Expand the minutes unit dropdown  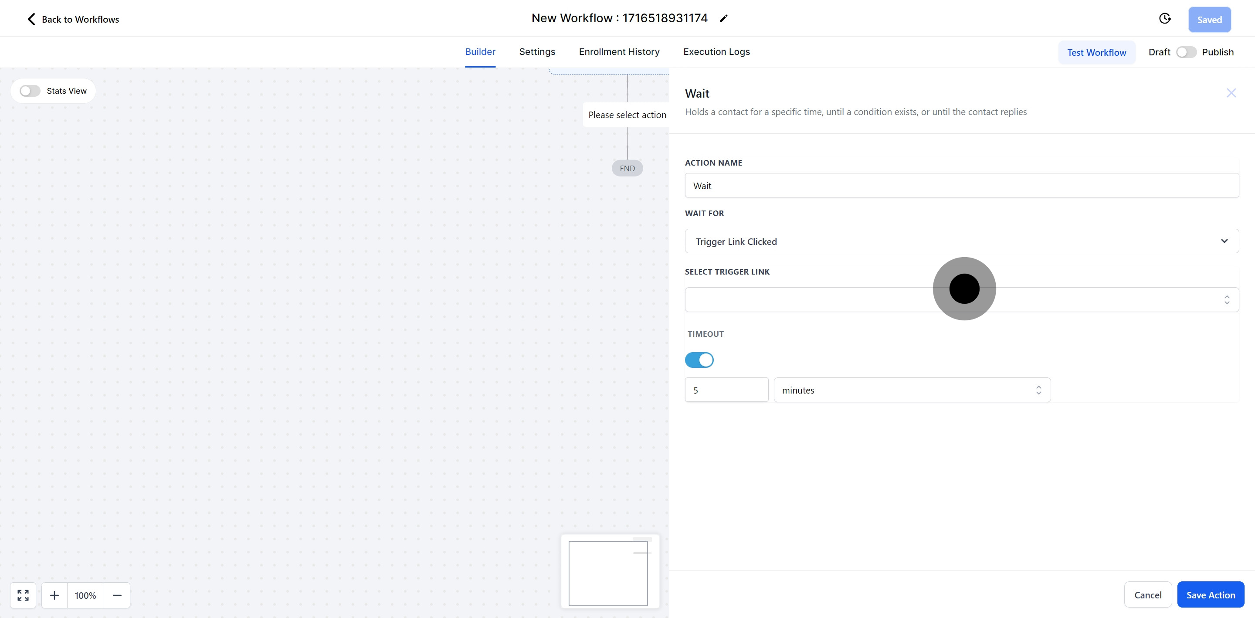[912, 390]
